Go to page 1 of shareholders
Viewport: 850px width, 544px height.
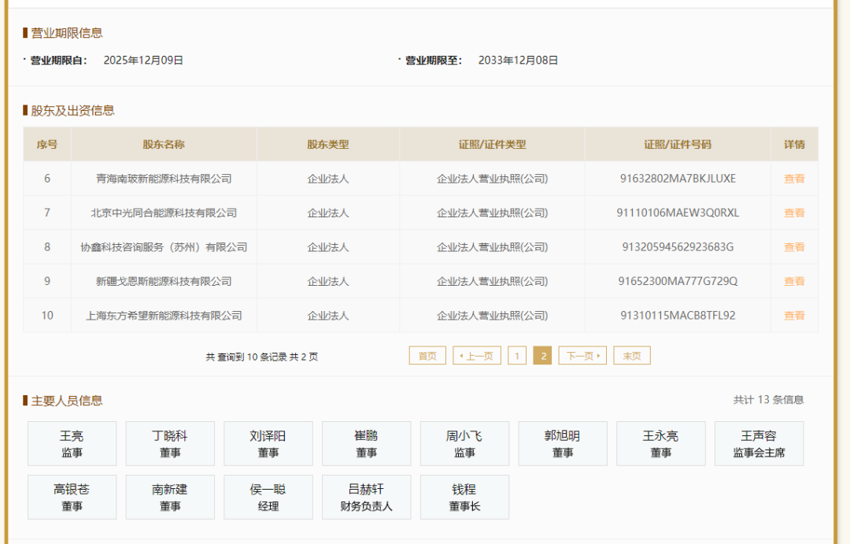click(516, 356)
